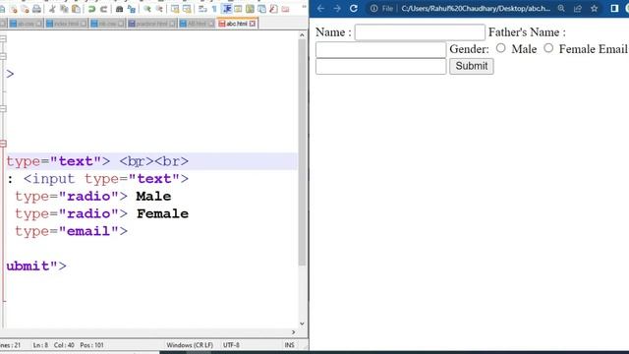Expand the toolbar overflow chevron
The height and width of the screenshot is (354, 629).
pyautogui.click(x=304, y=7)
